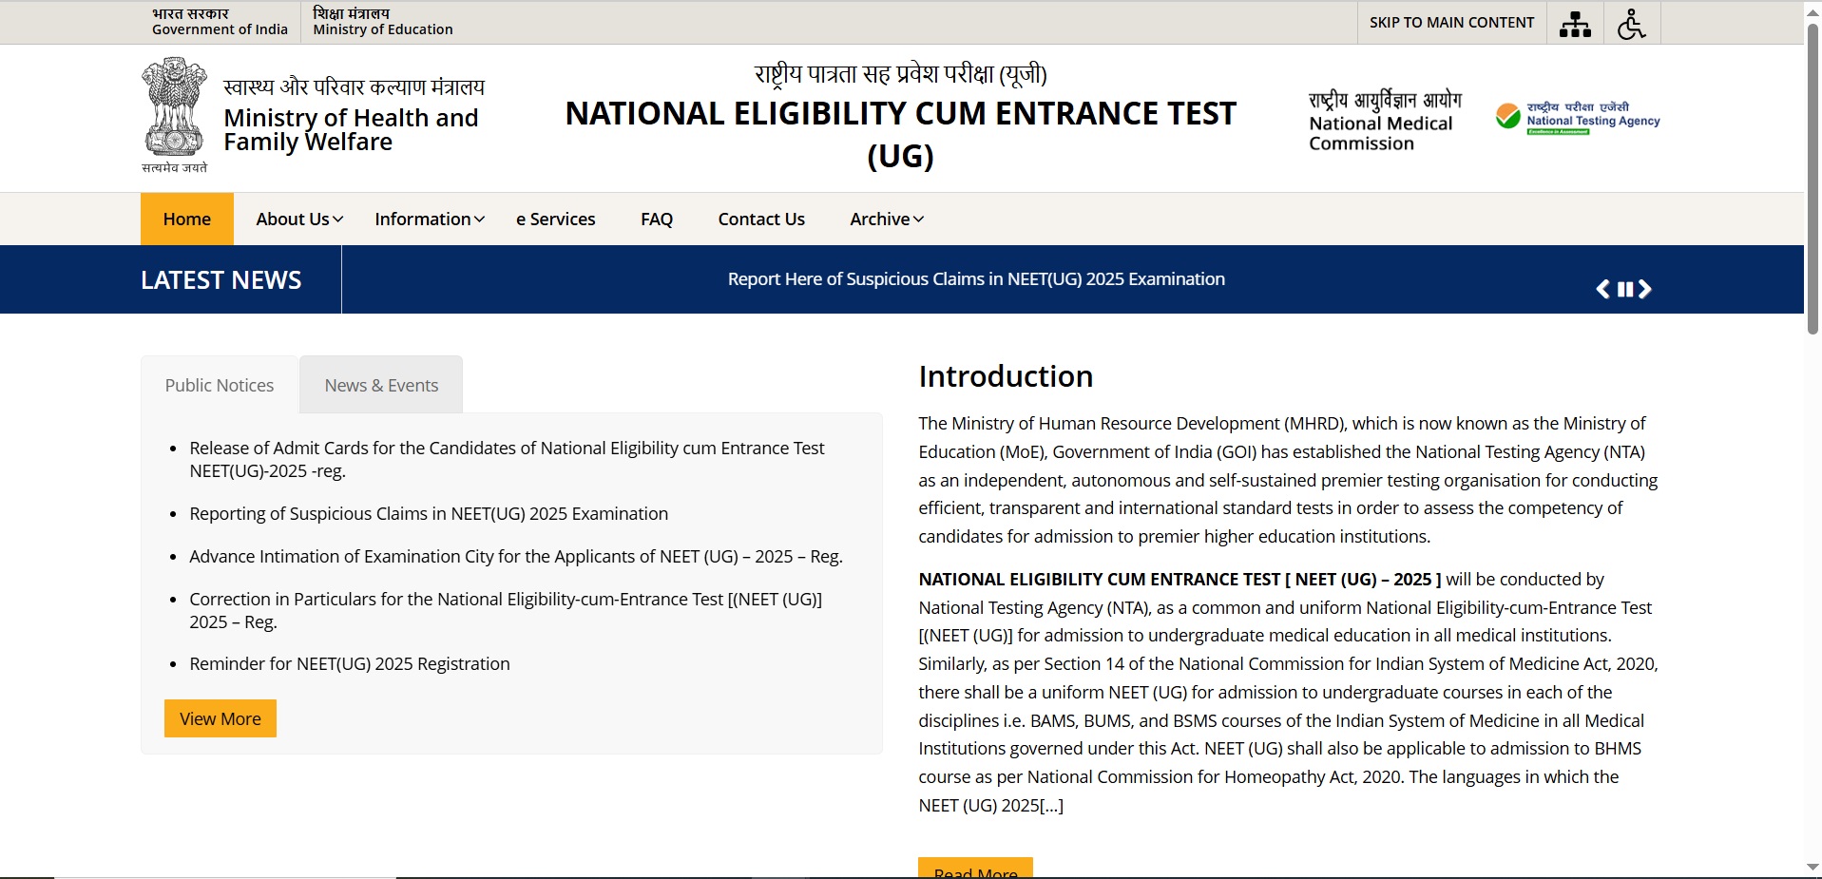Click National Medical Commission logo text
The image size is (1822, 879).
[x=1384, y=121]
